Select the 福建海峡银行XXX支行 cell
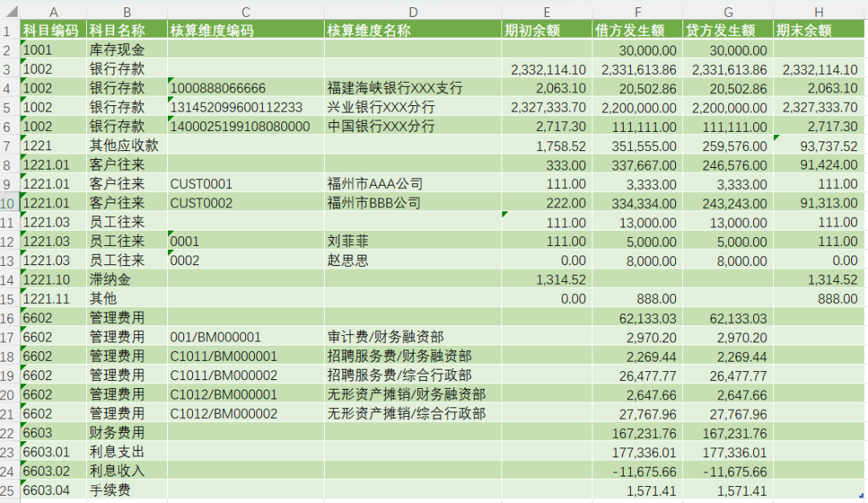 413,88
